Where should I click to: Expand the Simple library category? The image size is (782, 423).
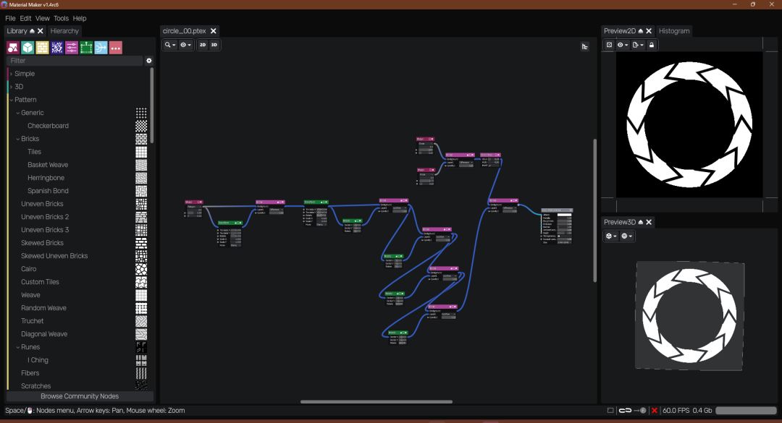(12, 74)
